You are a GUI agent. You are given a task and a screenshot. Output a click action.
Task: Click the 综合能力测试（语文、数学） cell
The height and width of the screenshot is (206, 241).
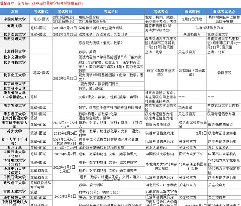111,43
